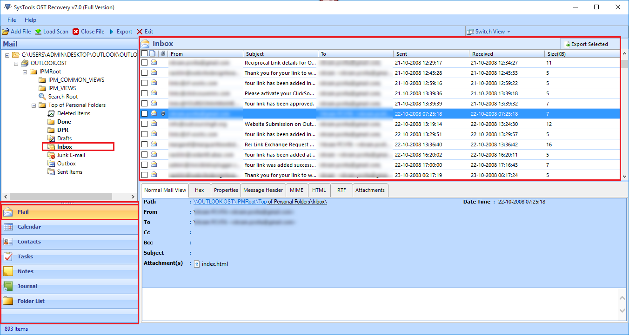Screen dimensions: 629x335
Task: Click the red Close File icon
Action: (76, 32)
